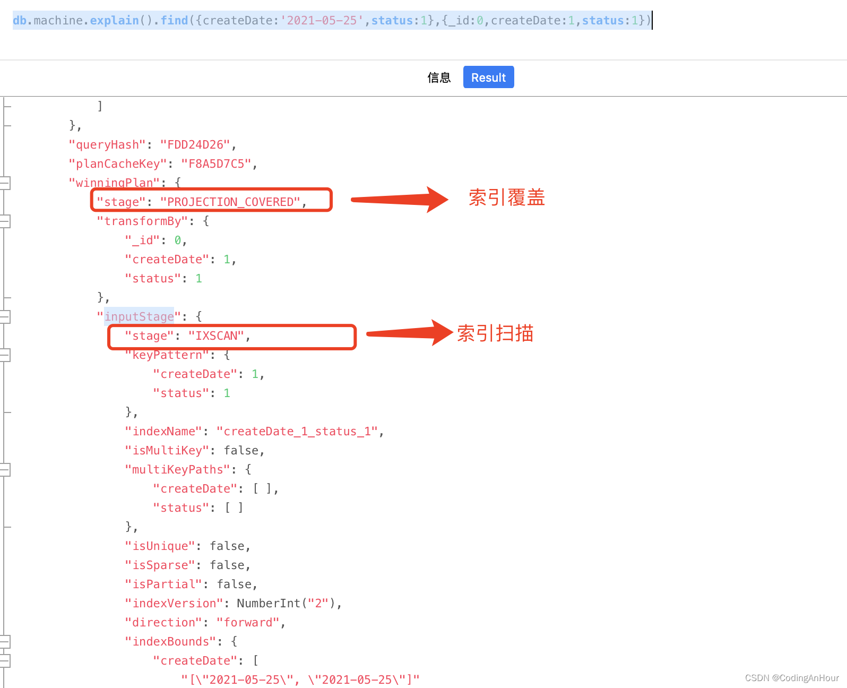Click the "queryHash": "FDD24D26" line
Image resolution: width=847 pixels, height=688 pixels.
coord(152,144)
